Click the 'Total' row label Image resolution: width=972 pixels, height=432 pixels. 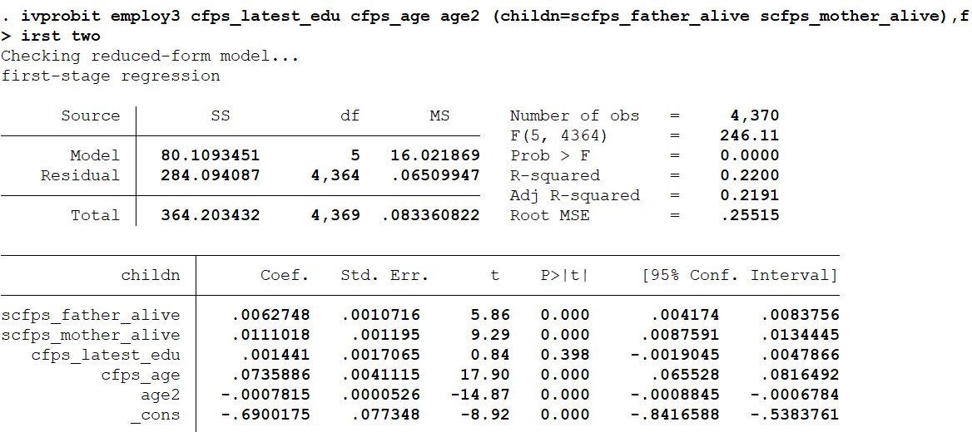(95, 215)
